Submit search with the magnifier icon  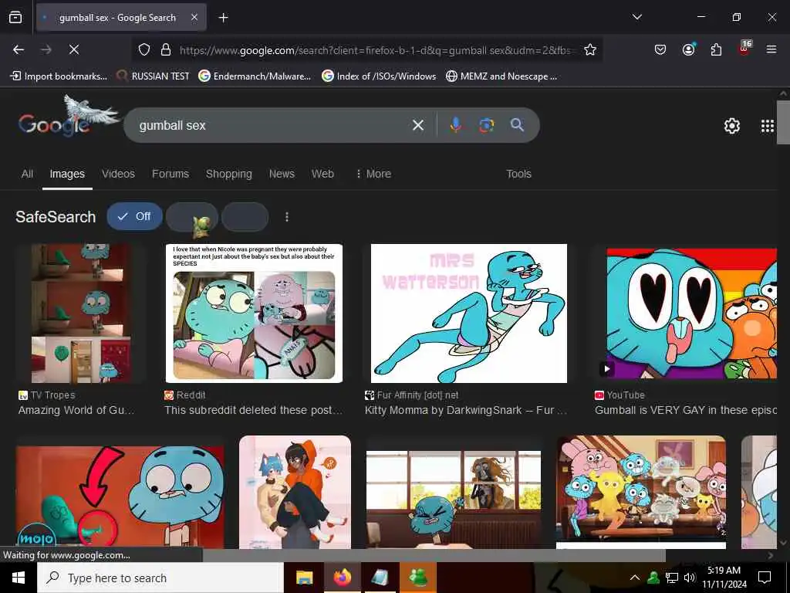click(x=517, y=125)
